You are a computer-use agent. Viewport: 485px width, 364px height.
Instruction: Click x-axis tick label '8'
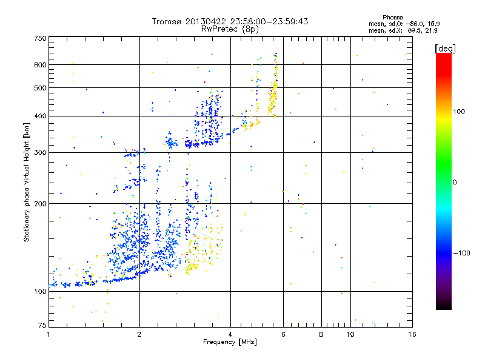[x=321, y=334]
